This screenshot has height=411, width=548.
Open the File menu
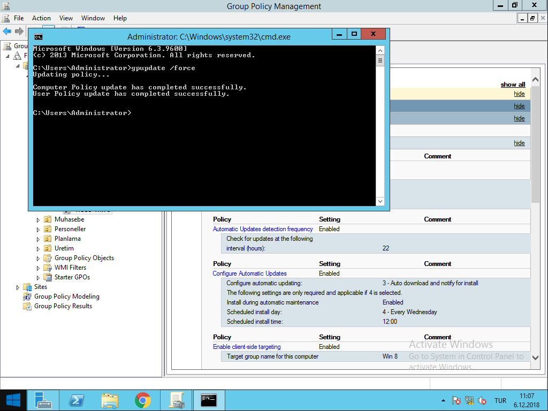[19, 18]
